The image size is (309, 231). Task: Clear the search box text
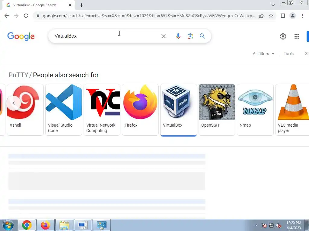click(x=163, y=36)
